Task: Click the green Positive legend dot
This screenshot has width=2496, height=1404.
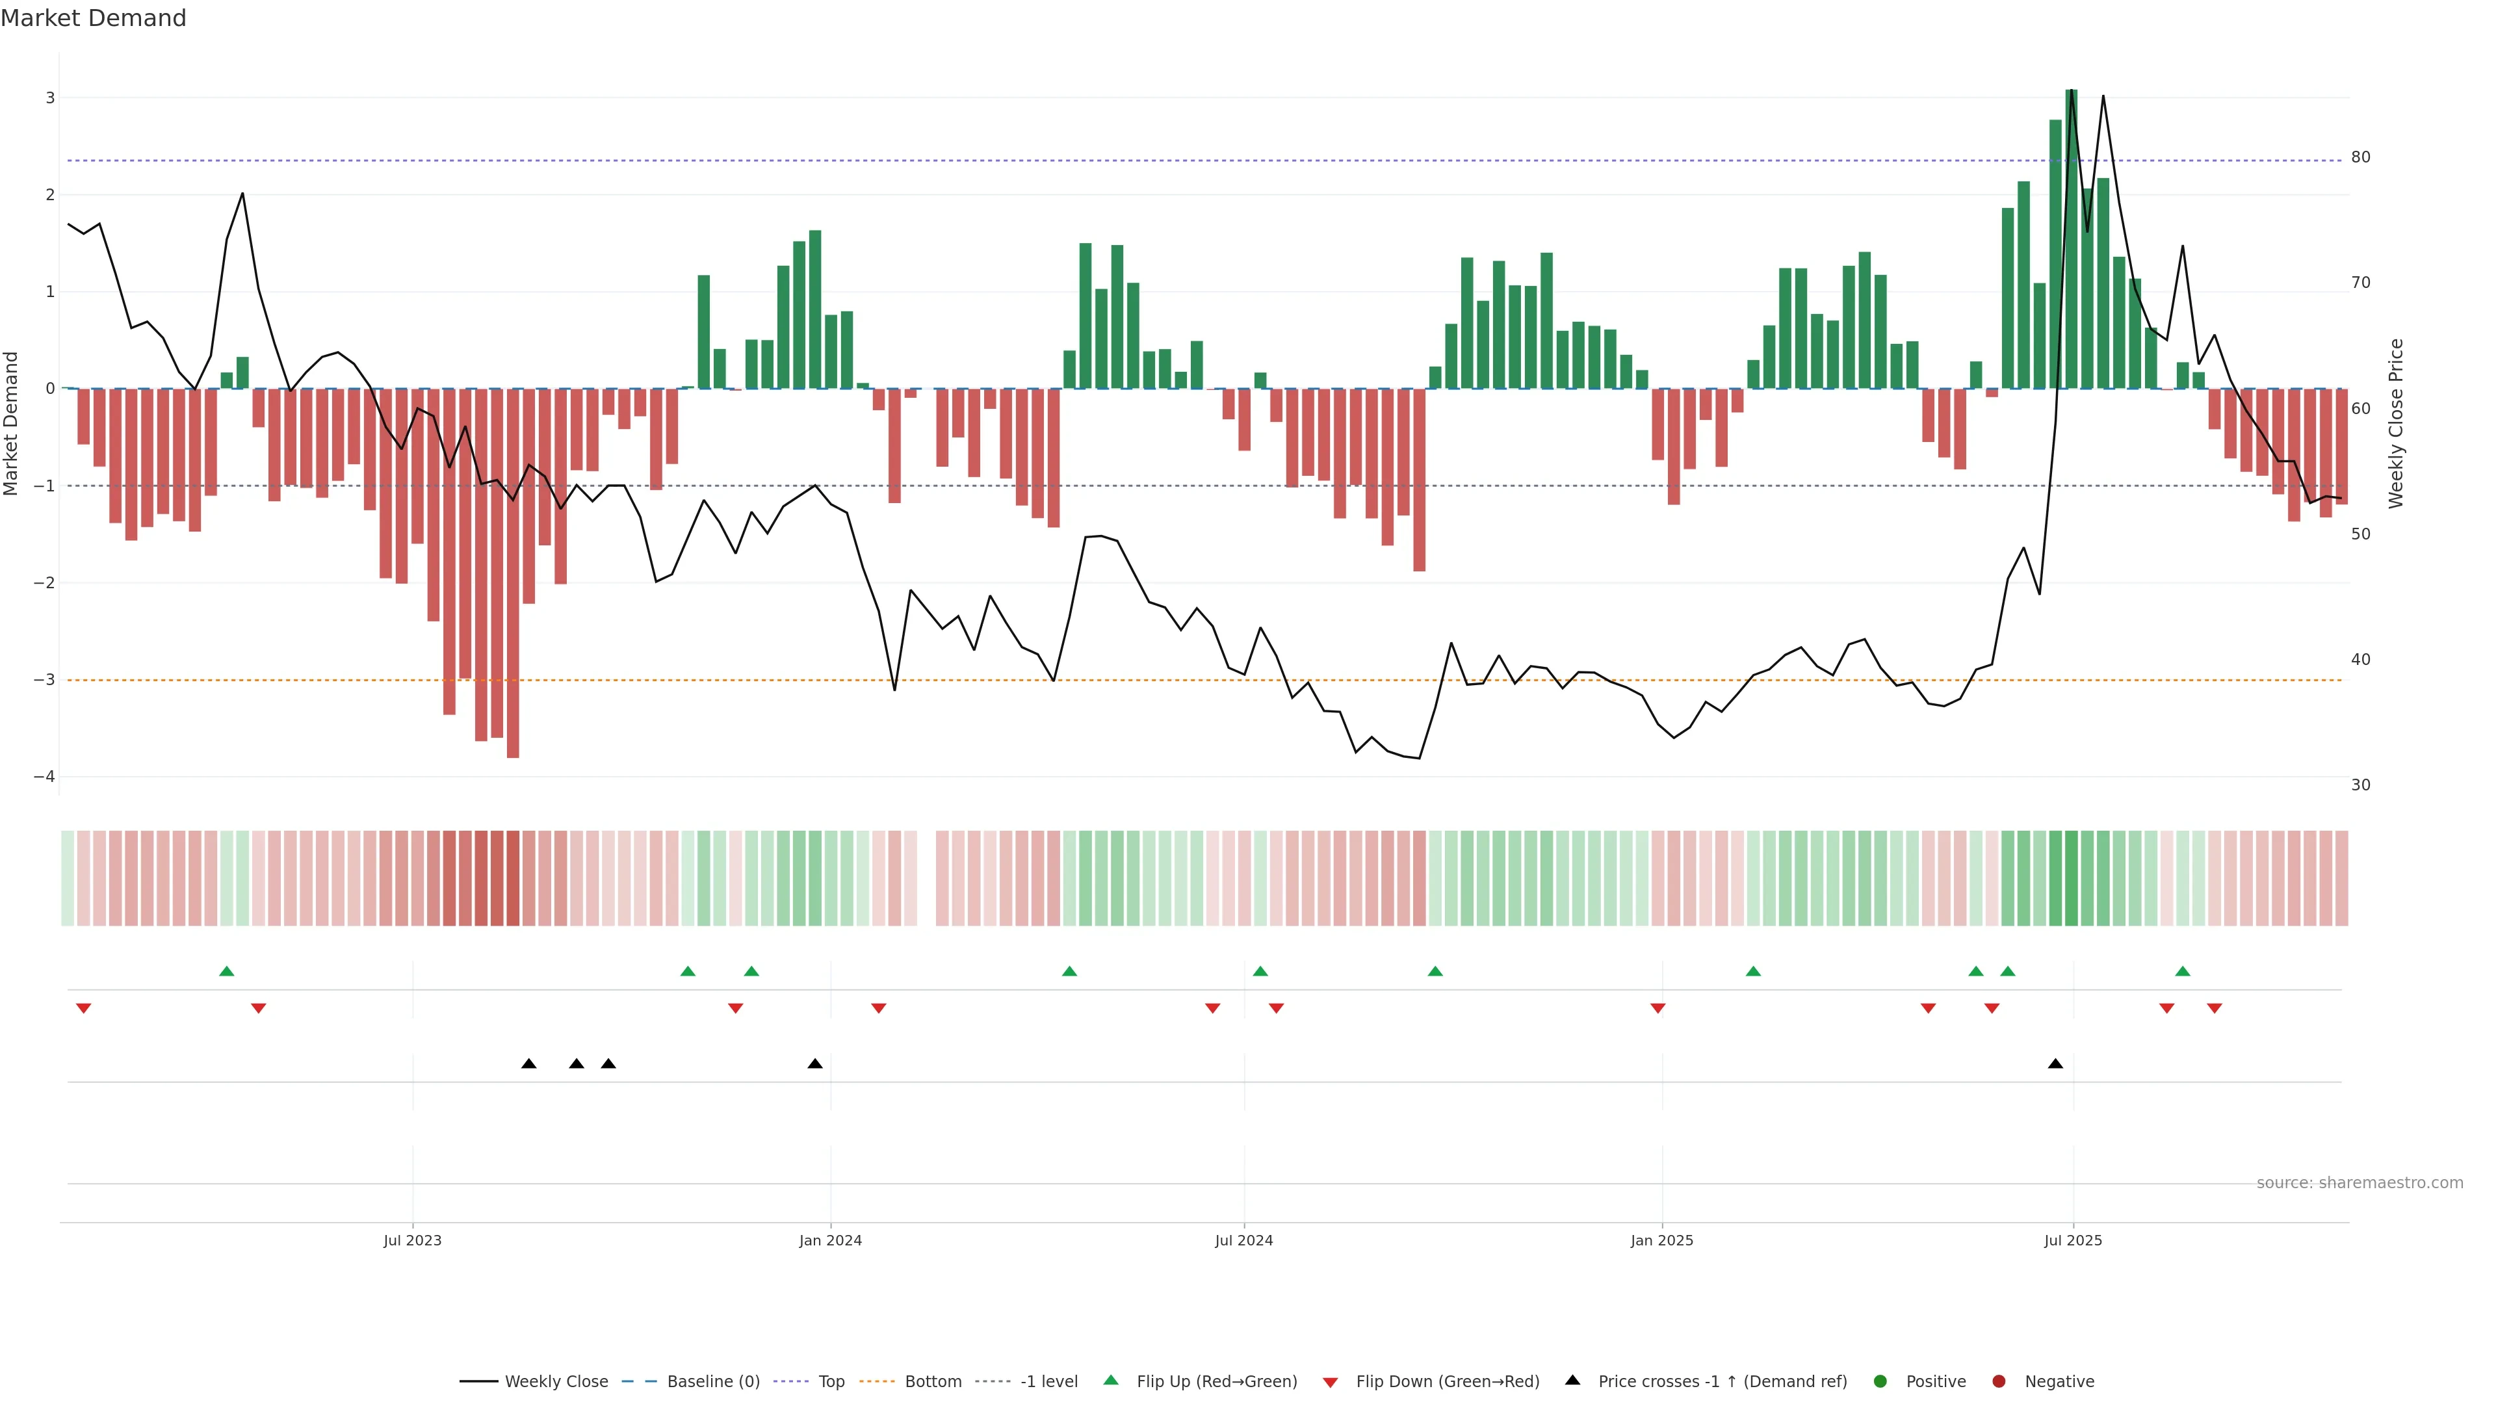Action: [1880, 1382]
